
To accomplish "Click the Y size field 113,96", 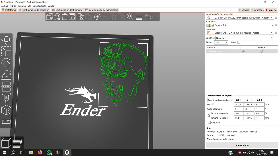I will (249, 118).
